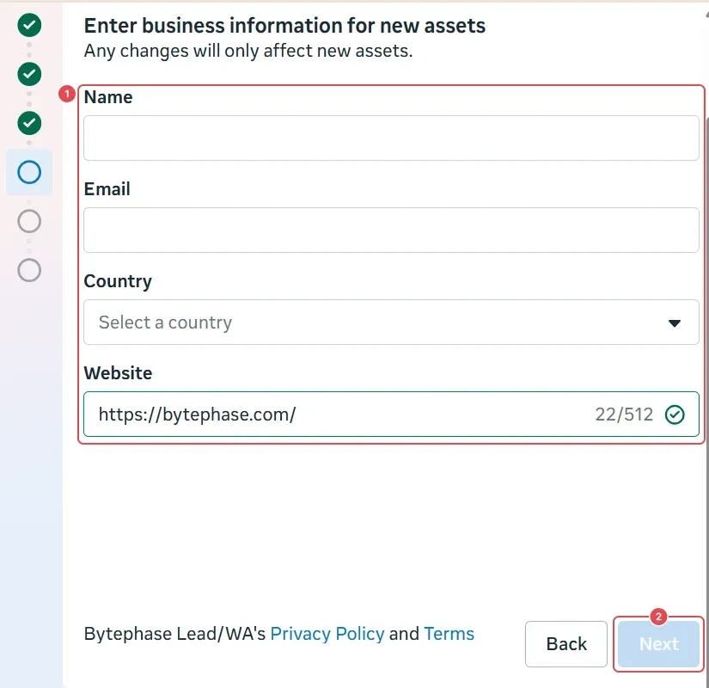Click the first completed step checkmark
Viewport: 709px width, 688px height.
click(29, 25)
